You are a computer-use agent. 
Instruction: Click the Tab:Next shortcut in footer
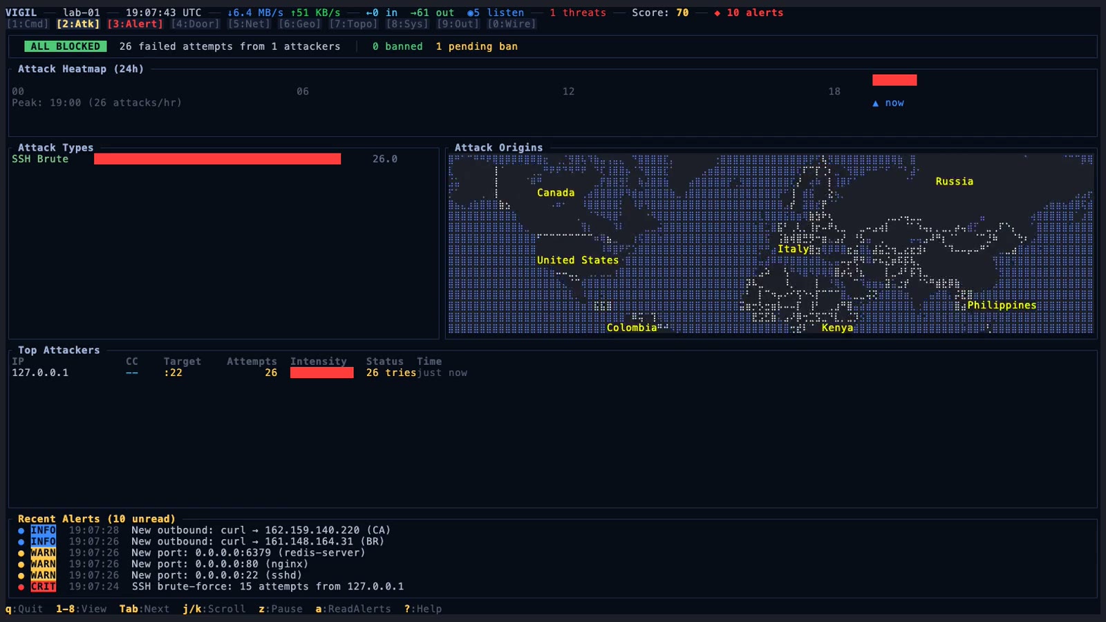(x=144, y=609)
